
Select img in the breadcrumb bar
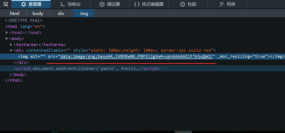click(84, 13)
